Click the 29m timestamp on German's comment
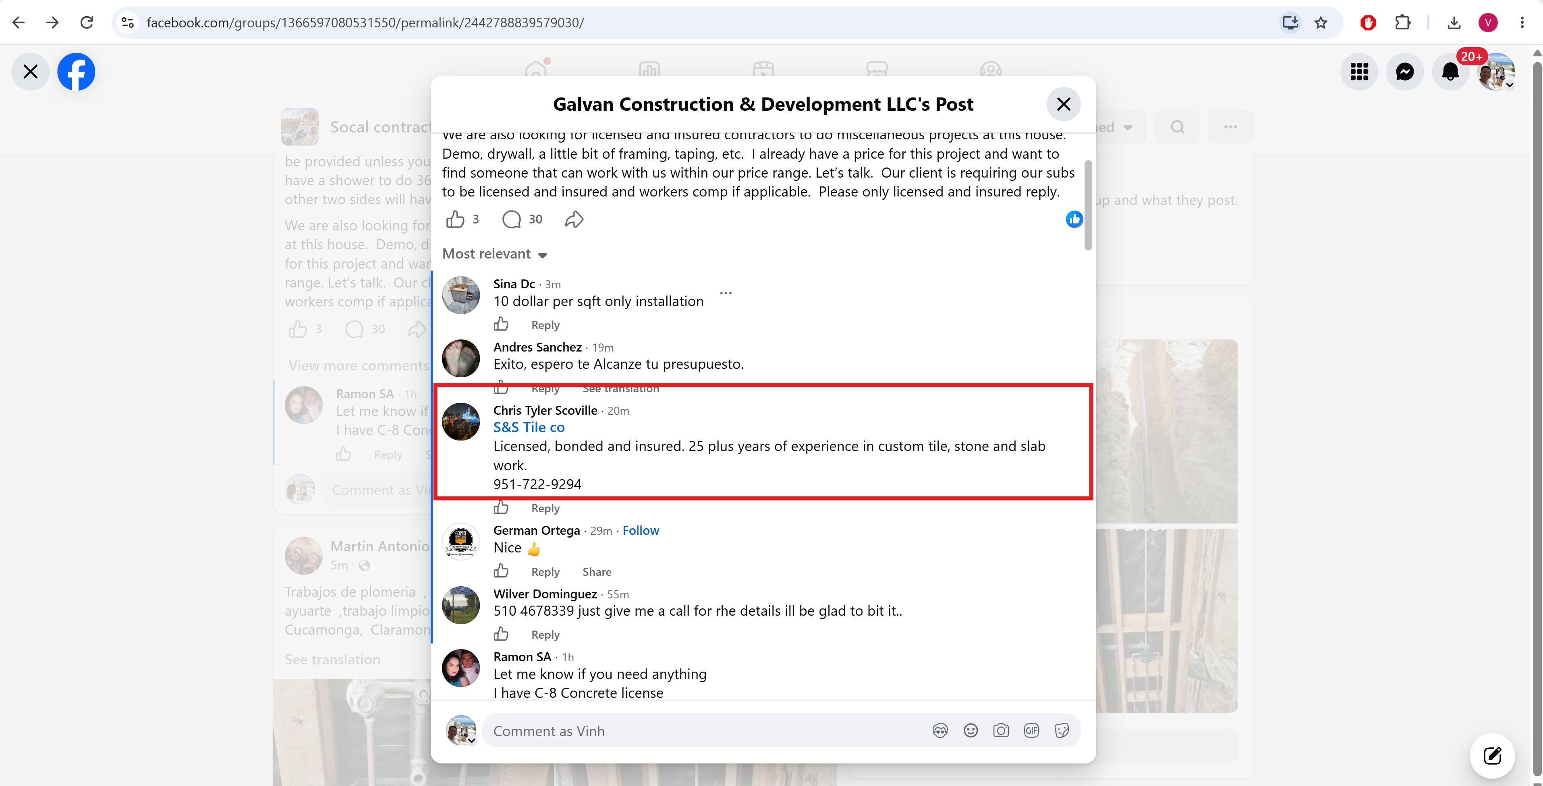The width and height of the screenshot is (1543, 786). pyautogui.click(x=601, y=531)
